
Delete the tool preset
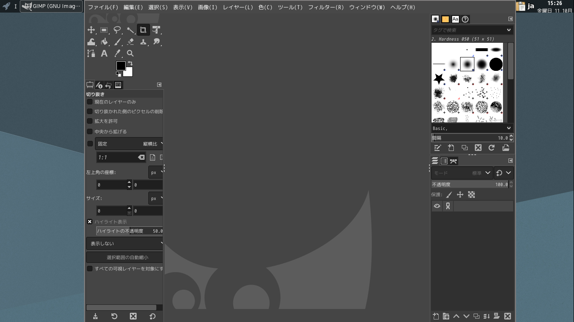tap(133, 316)
